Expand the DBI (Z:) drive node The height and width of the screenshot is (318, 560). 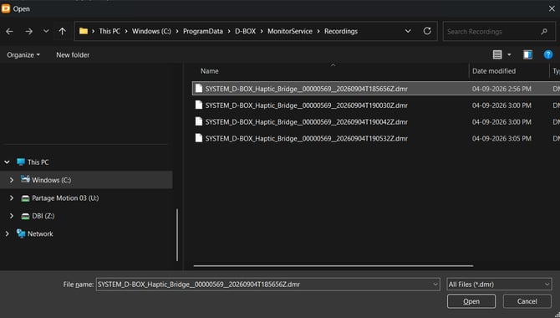[x=12, y=216]
